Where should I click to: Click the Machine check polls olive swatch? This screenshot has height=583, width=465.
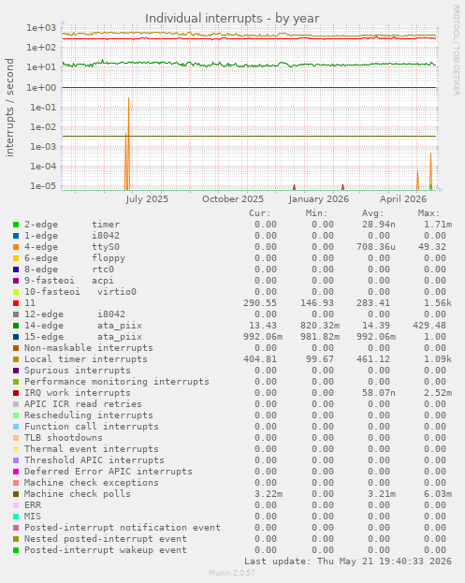(16, 494)
